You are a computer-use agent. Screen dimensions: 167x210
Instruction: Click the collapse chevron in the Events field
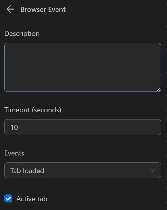(x=152, y=170)
